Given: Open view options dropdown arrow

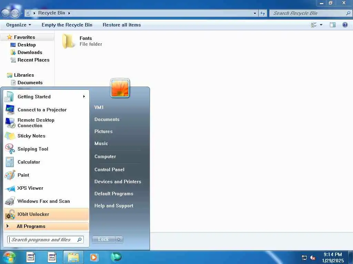Looking at the screenshot, I should tap(321, 25).
